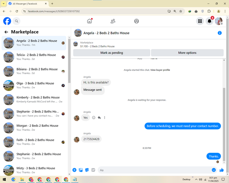Open the emoji picker in composer
Image resolution: width=229 pixels, height=183 pixels.
click(214, 170)
